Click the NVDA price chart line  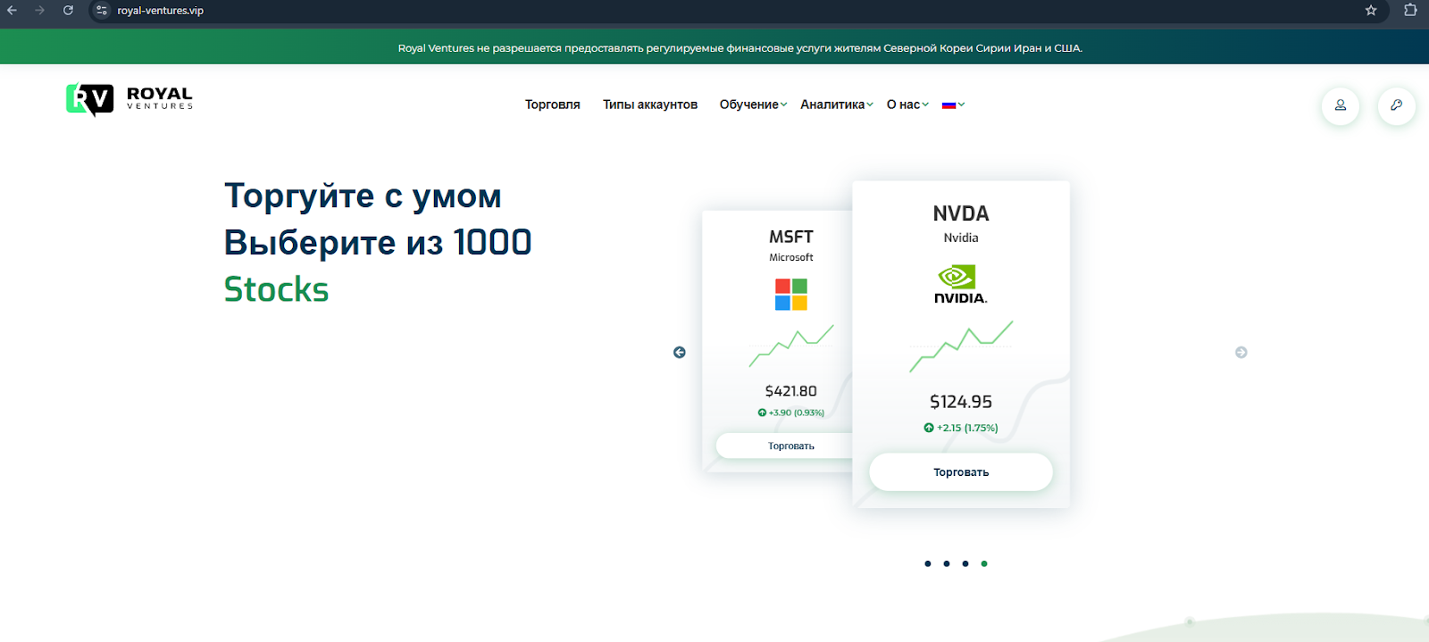click(x=961, y=346)
